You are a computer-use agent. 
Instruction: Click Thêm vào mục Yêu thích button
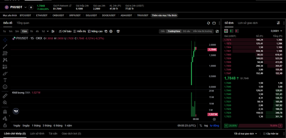pos(164,15)
